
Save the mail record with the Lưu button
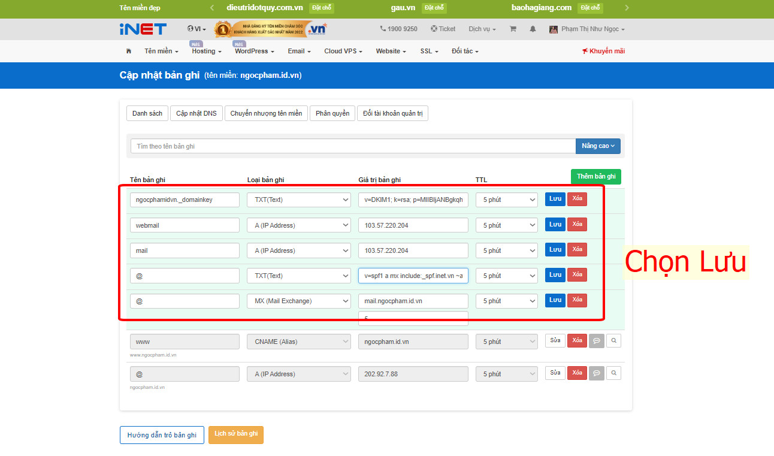554,249
